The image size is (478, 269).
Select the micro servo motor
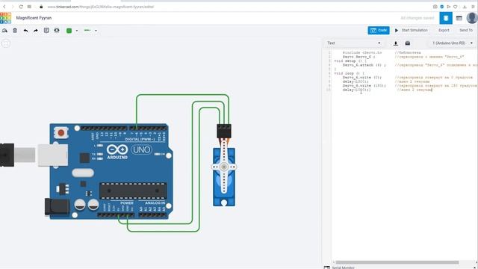(x=224, y=177)
